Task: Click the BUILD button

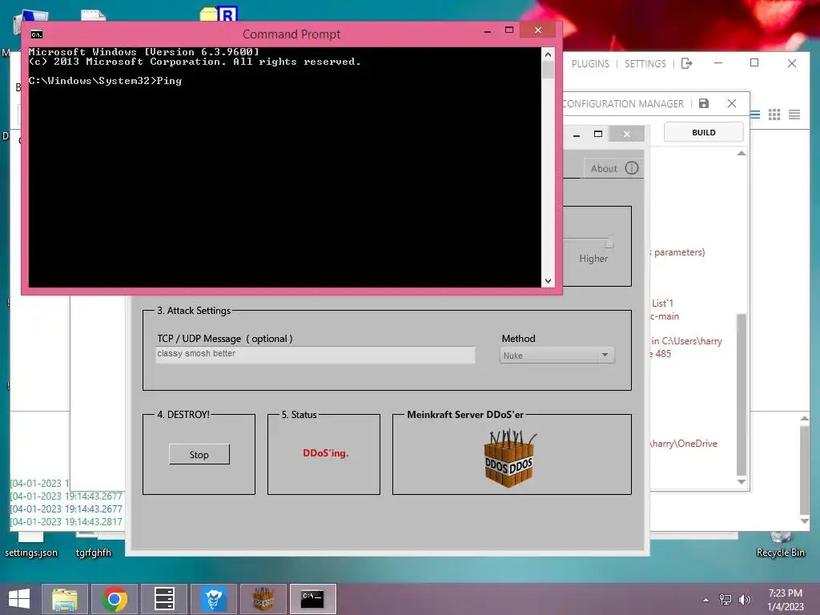Action: point(703,132)
